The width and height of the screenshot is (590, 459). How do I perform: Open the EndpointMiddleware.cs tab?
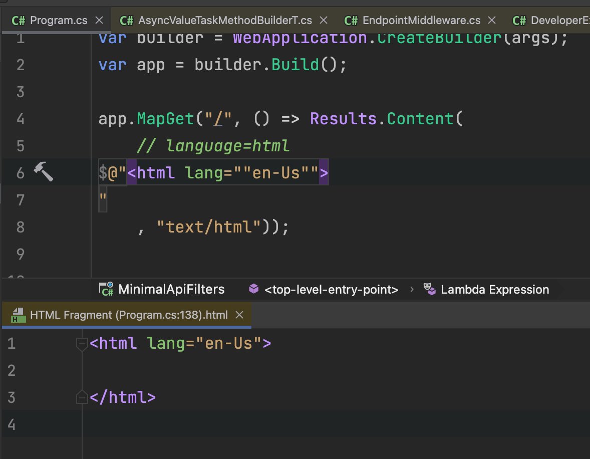pyautogui.click(x=421, y=21)
